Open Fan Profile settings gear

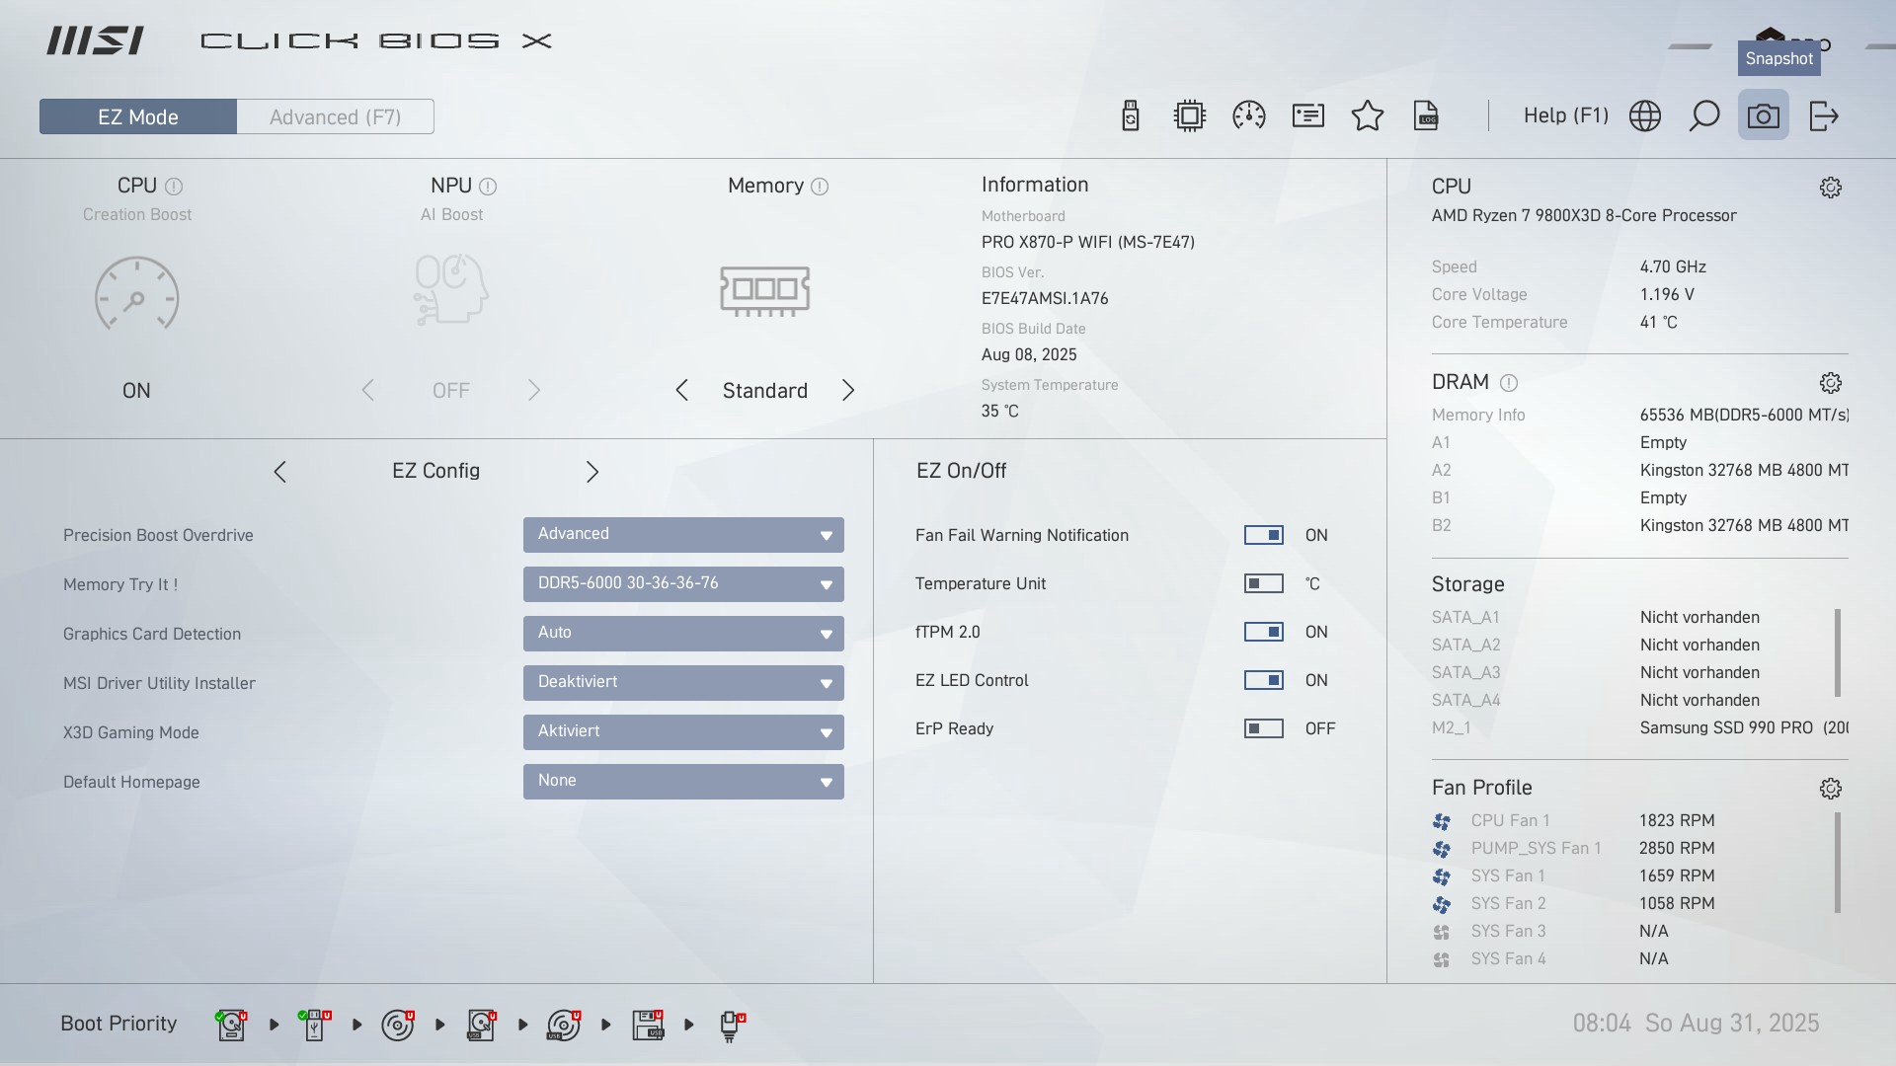(1832, 788)
